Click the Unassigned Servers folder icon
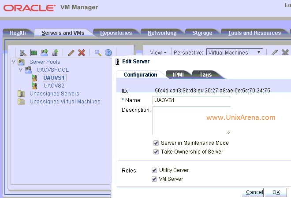Image resolution: width=291 pixels, height=198 pixels. (x=21, y=94)
